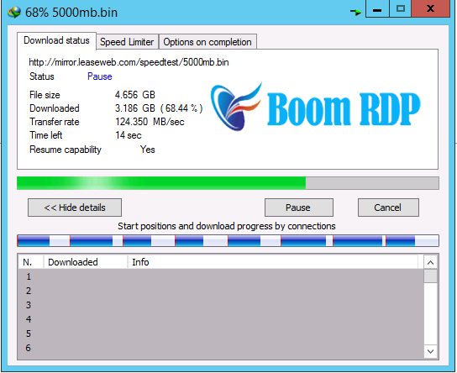The image size is (457, 373).
Task: Click the Downloaded column header
Action: coord(86,262)
